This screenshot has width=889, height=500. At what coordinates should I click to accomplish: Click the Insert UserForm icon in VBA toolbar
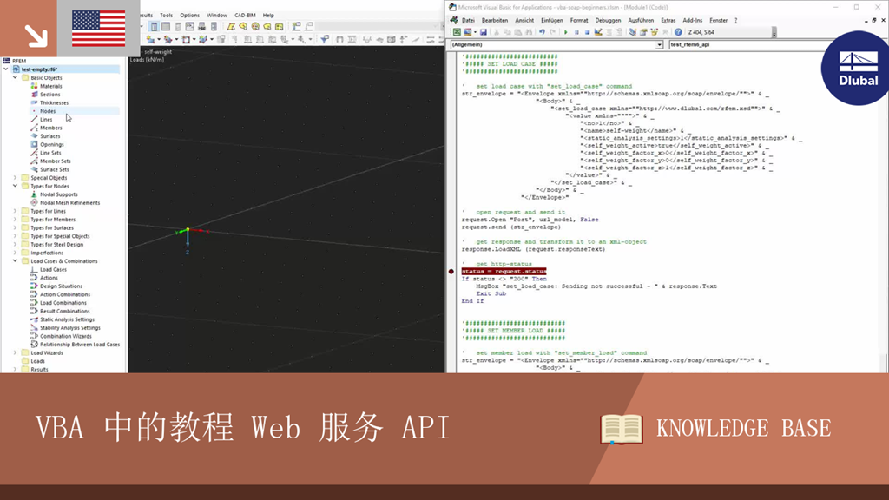click(x=468, y=32)
